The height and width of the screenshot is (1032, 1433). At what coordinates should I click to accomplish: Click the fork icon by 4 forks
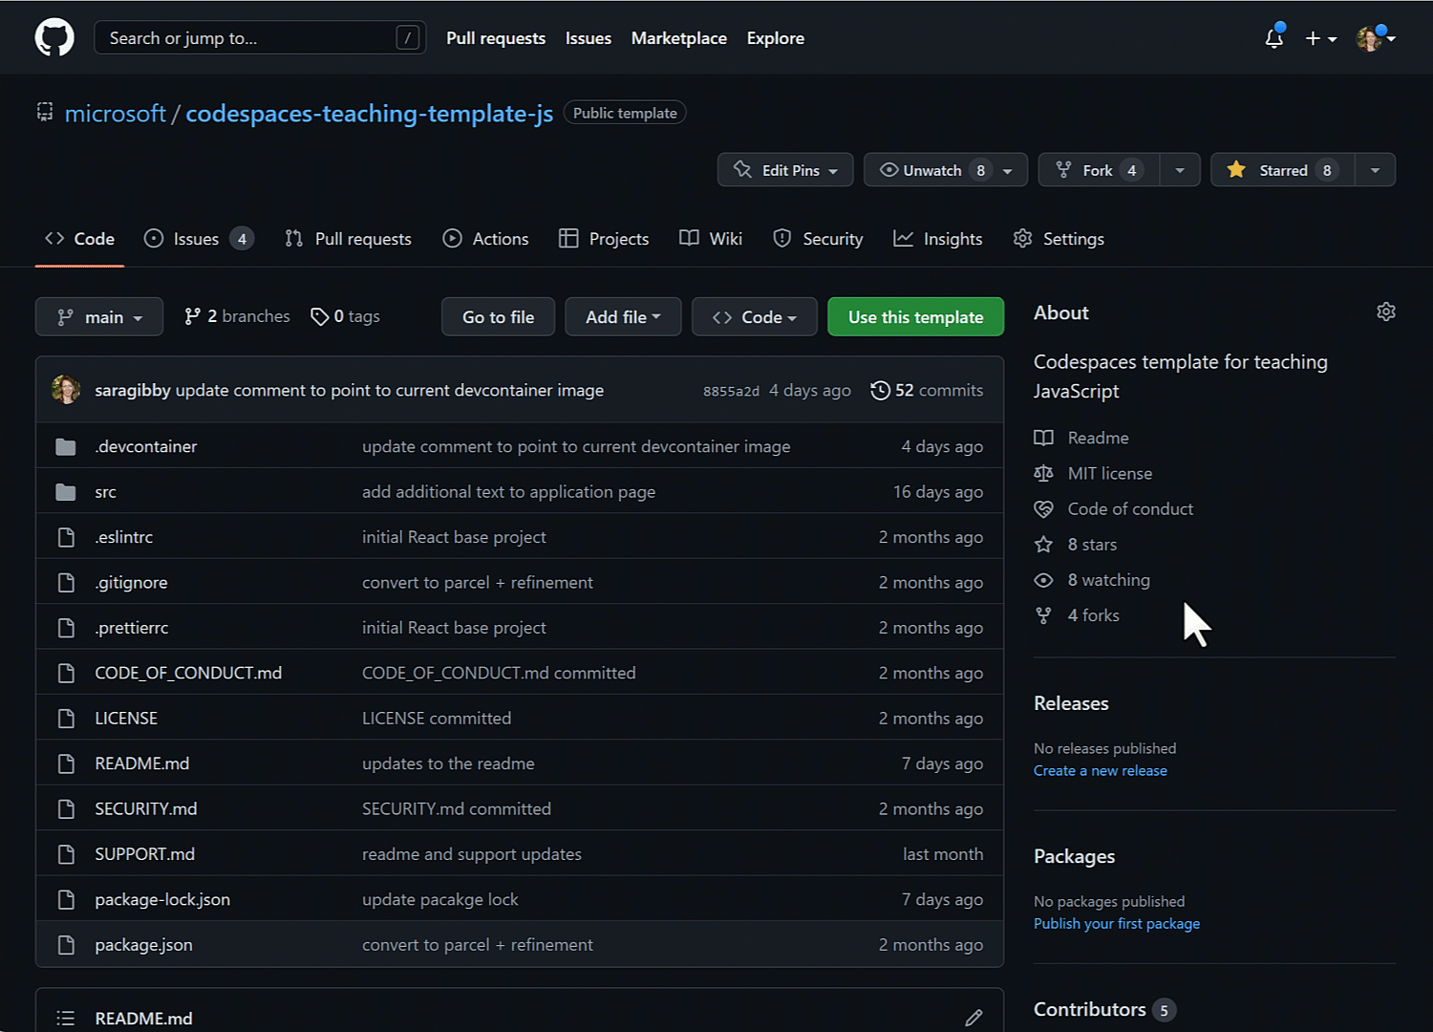coord(1043,615)
